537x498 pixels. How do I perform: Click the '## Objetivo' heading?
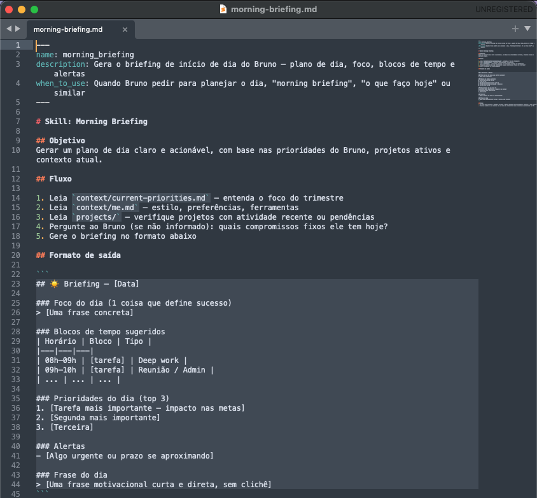(x=60, y=141)
